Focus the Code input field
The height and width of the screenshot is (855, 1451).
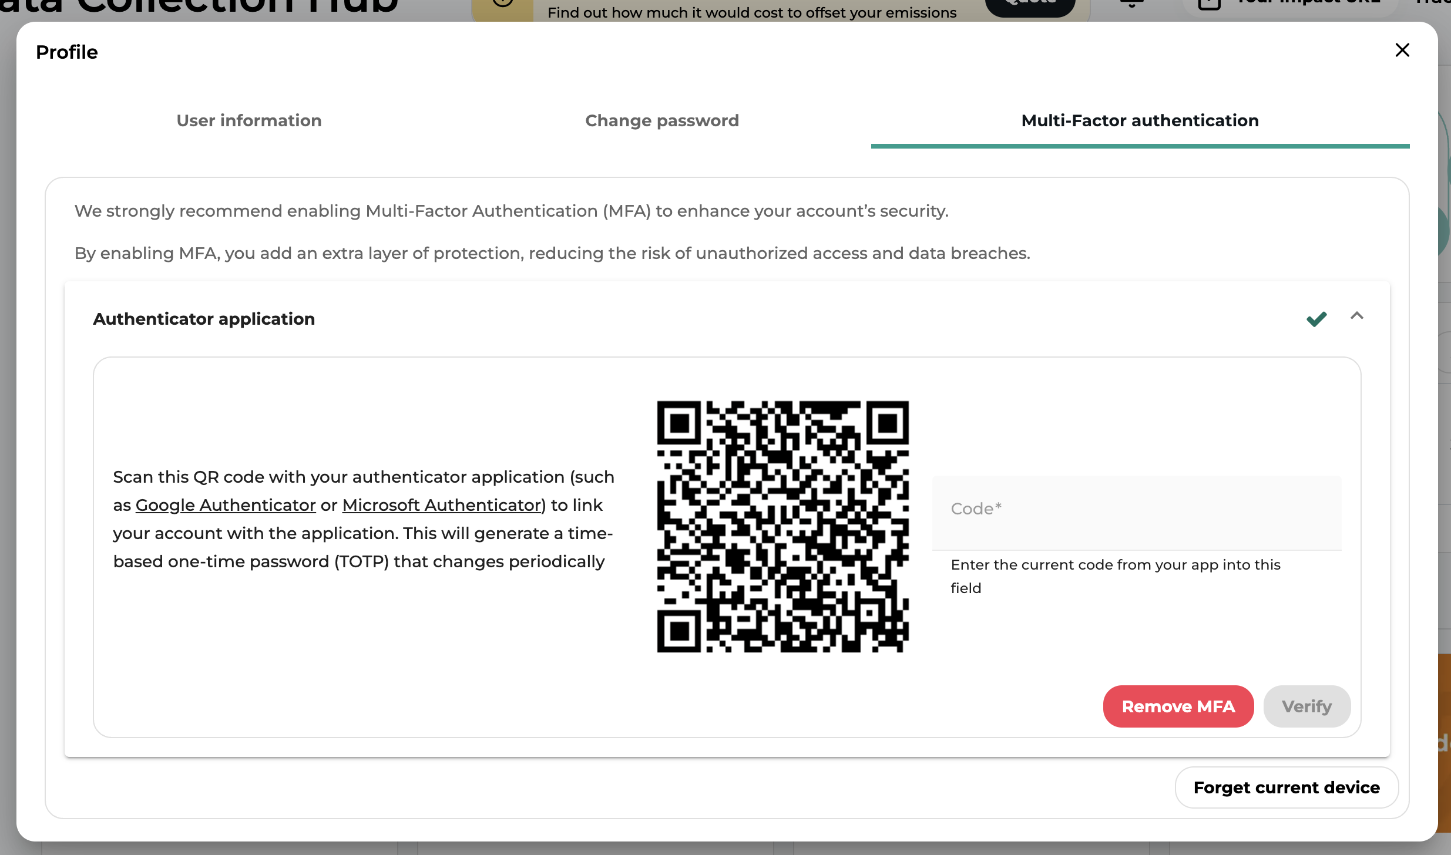(1136, 513)
